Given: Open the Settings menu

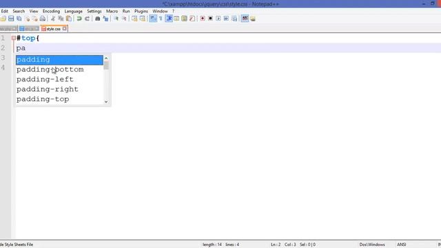Looking at the screenshot, I should [94, 11].
